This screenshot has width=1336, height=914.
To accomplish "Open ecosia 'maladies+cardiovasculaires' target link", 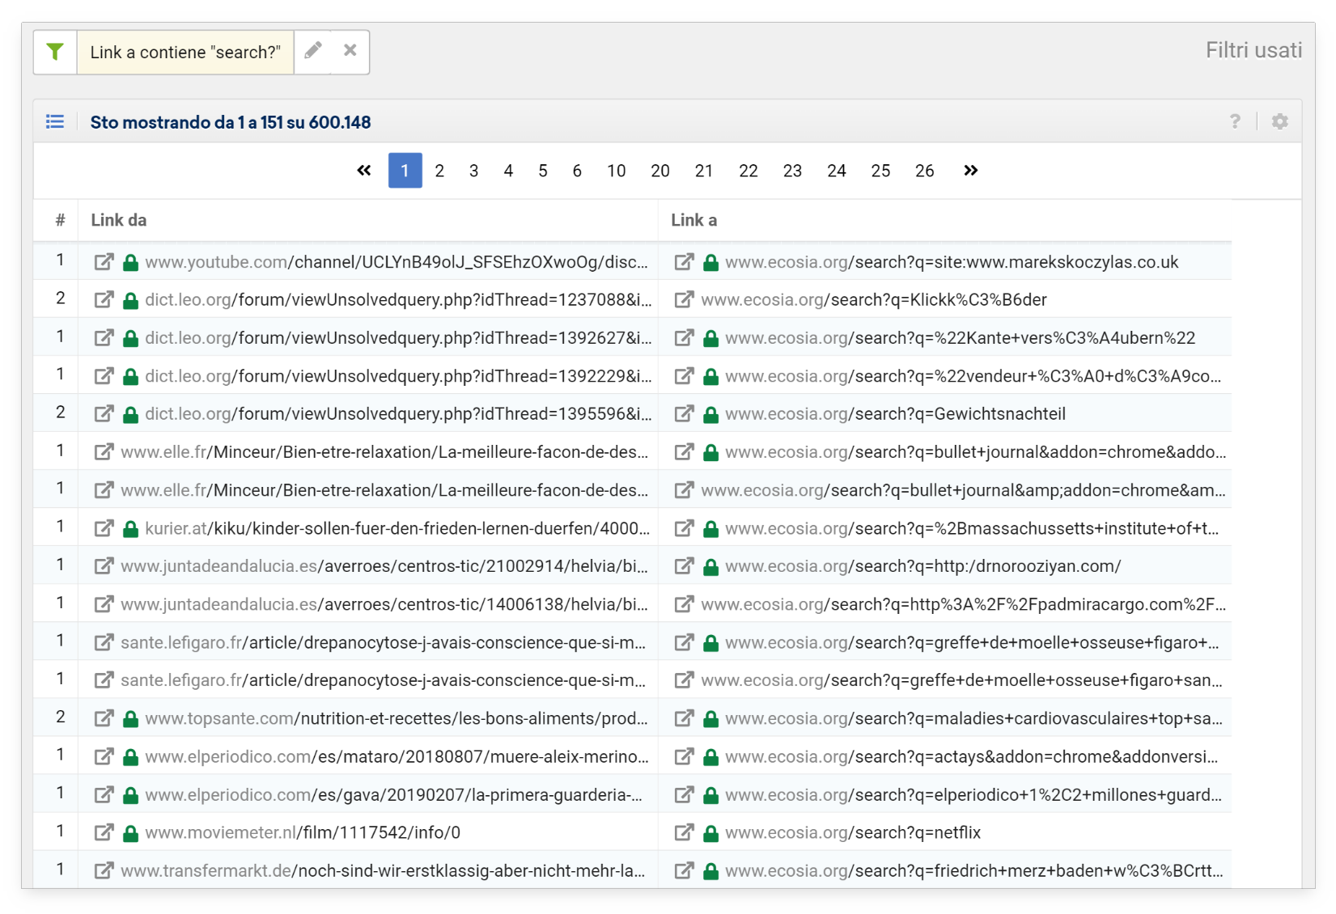I will [x=973, y=718].
